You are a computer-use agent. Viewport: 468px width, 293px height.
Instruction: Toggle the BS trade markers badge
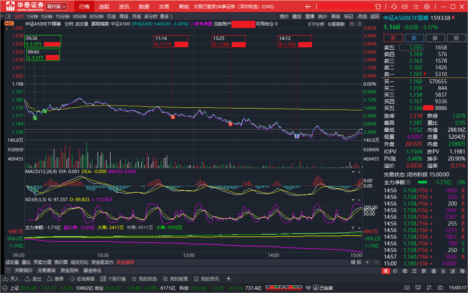click(x=9, y=23)
